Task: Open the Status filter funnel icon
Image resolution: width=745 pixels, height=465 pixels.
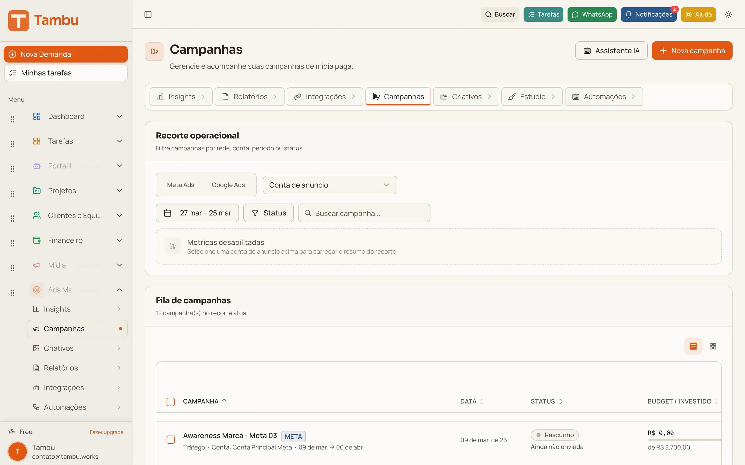Action: (255, 213)
